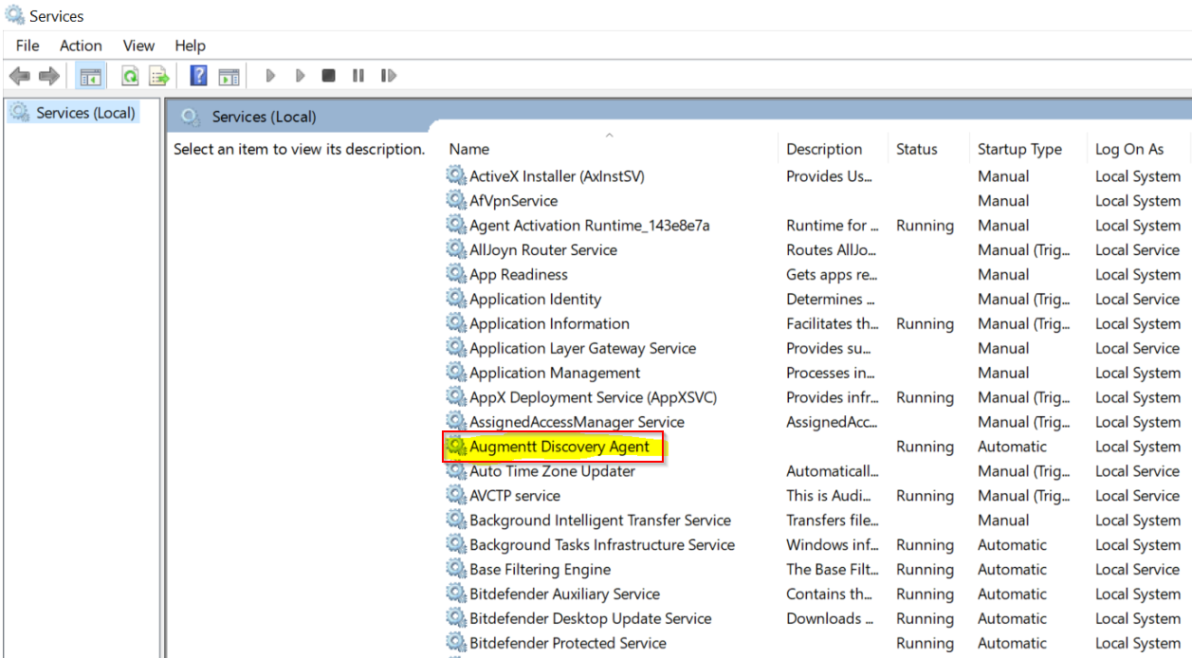1192x658 pixels.
Task: Open the View menu
Action: point(138,46)
